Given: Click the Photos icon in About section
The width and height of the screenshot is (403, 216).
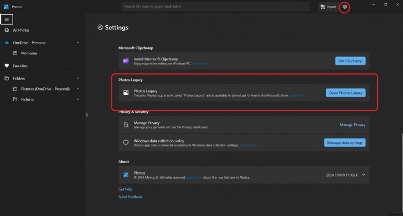Looking at the screenshot, I should 126,175.
